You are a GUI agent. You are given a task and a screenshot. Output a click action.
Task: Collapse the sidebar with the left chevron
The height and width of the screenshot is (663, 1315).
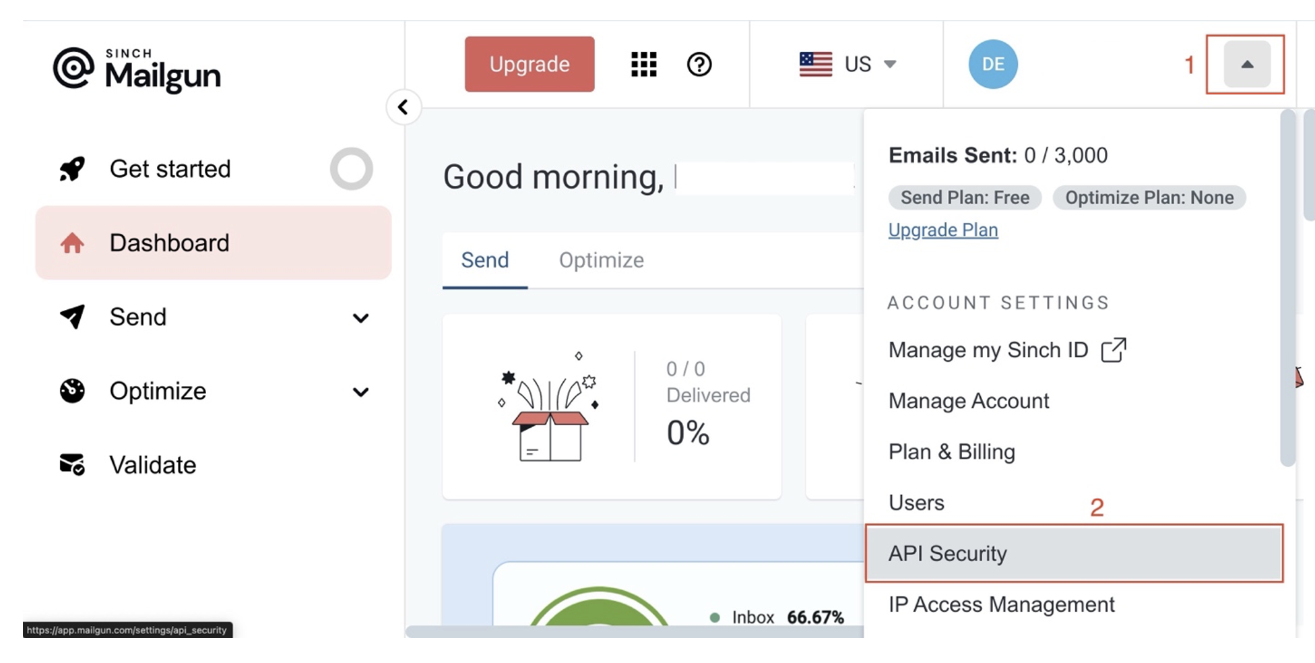click(x=404, y=107)
